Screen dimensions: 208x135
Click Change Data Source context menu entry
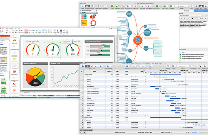(67, 40)
